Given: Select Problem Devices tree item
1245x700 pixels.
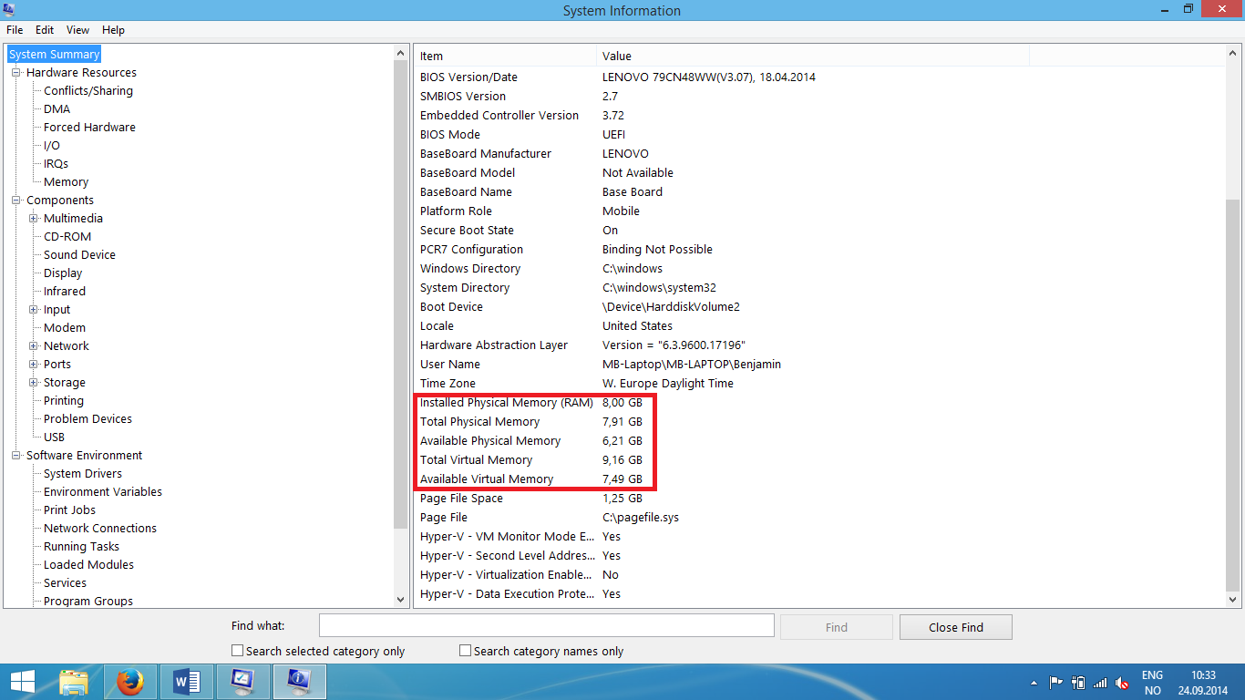Looking at the screenshot, I should [x=87, y=419].
